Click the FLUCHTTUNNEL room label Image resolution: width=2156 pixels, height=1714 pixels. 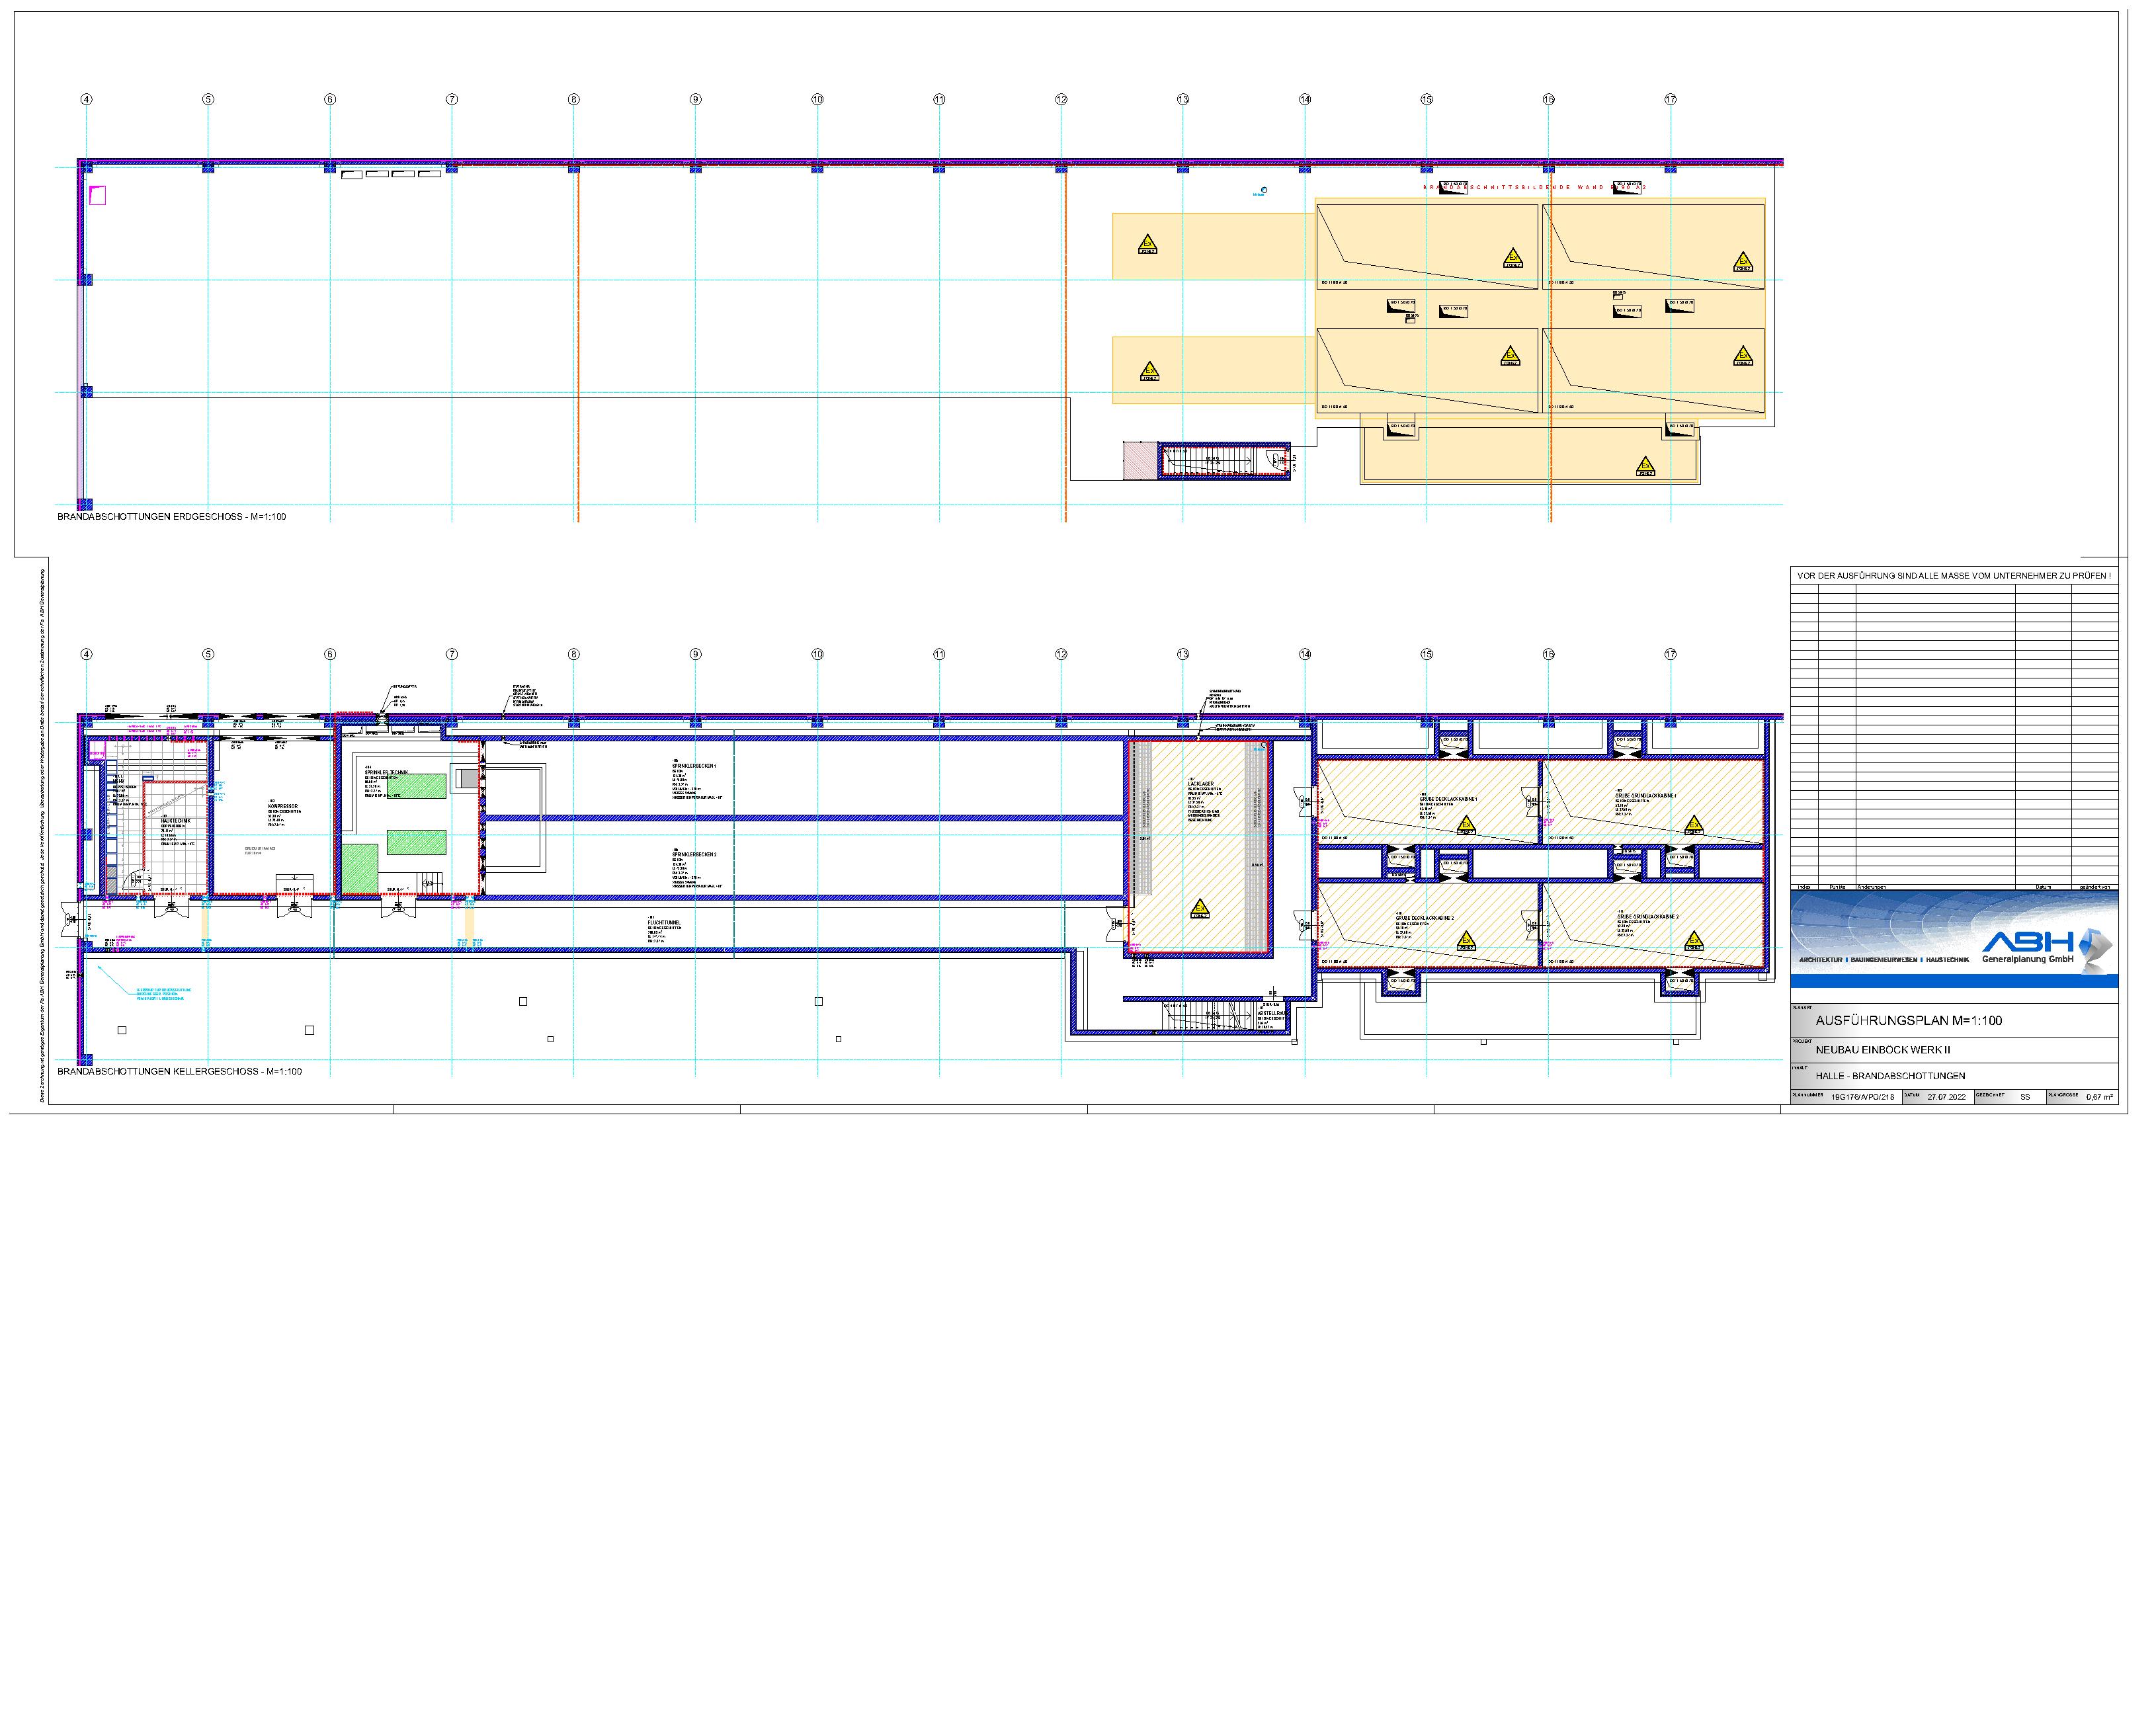click(x=663, y=924)
